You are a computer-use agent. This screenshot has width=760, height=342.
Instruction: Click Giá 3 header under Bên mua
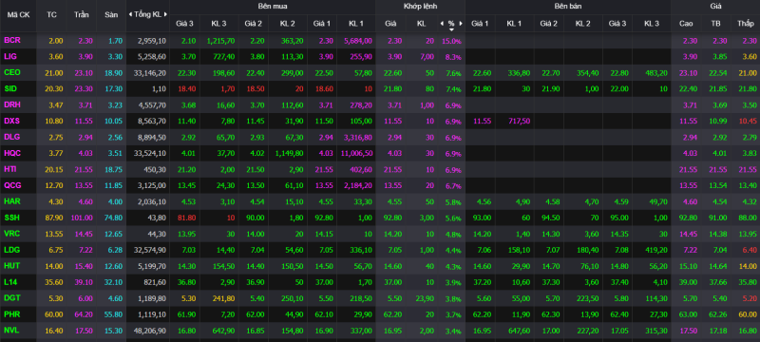click(184, 23)
